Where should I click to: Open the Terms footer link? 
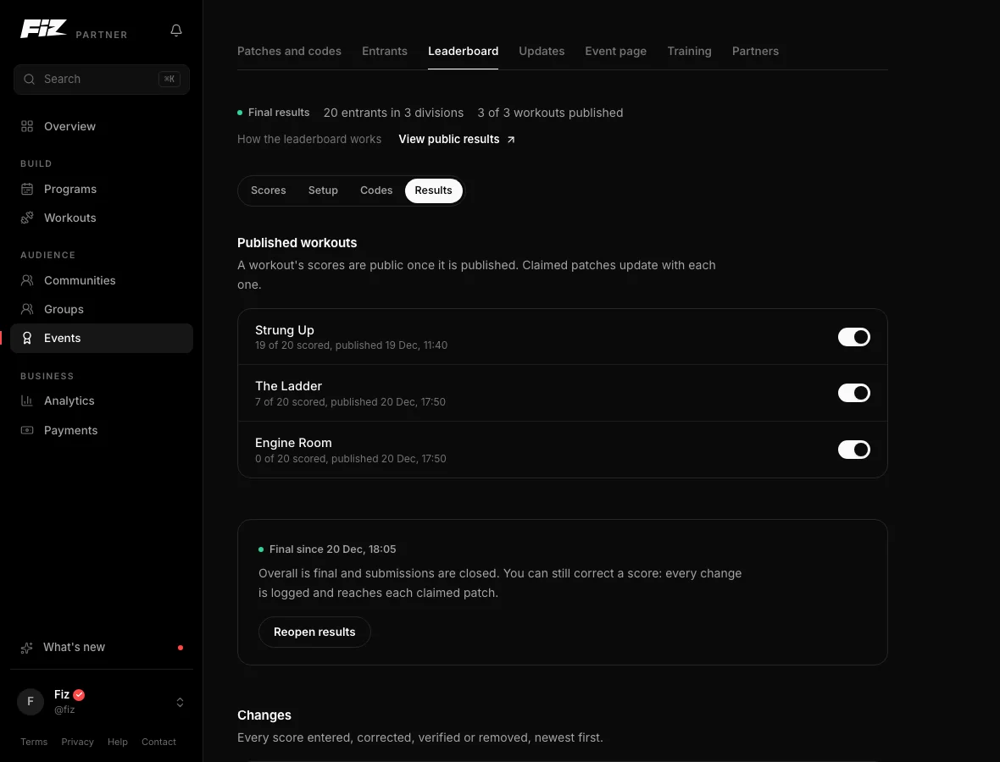point(34,743)
